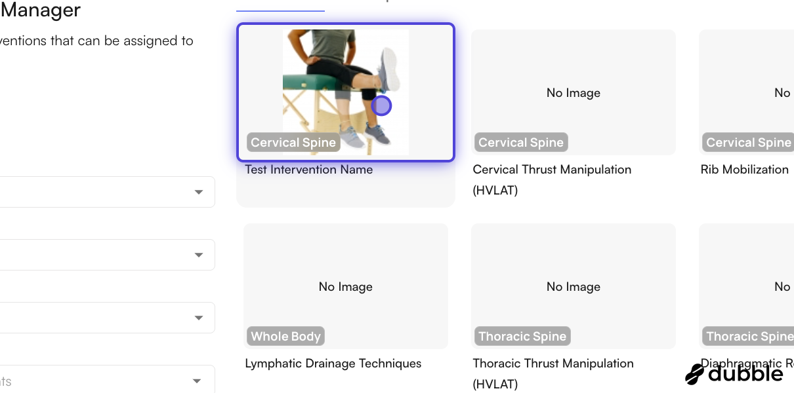Click Cervical Spine tag on Test Intervention card
The image size is (794, 393).
click(x=293, y=142)
